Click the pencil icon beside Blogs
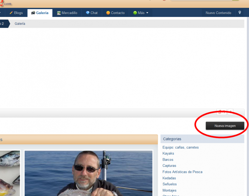This screenshot has height=196, width=249. pos(11,13)
